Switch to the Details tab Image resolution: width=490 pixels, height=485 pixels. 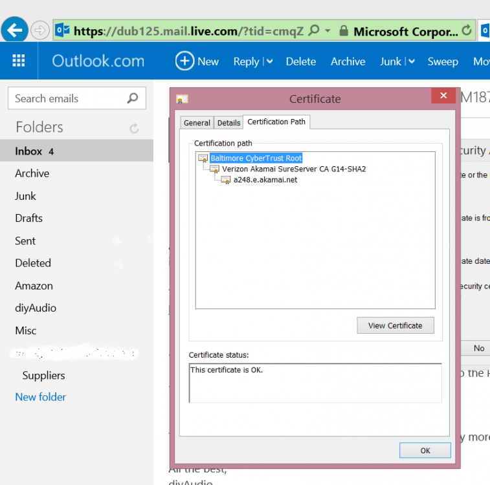point(228,123)
